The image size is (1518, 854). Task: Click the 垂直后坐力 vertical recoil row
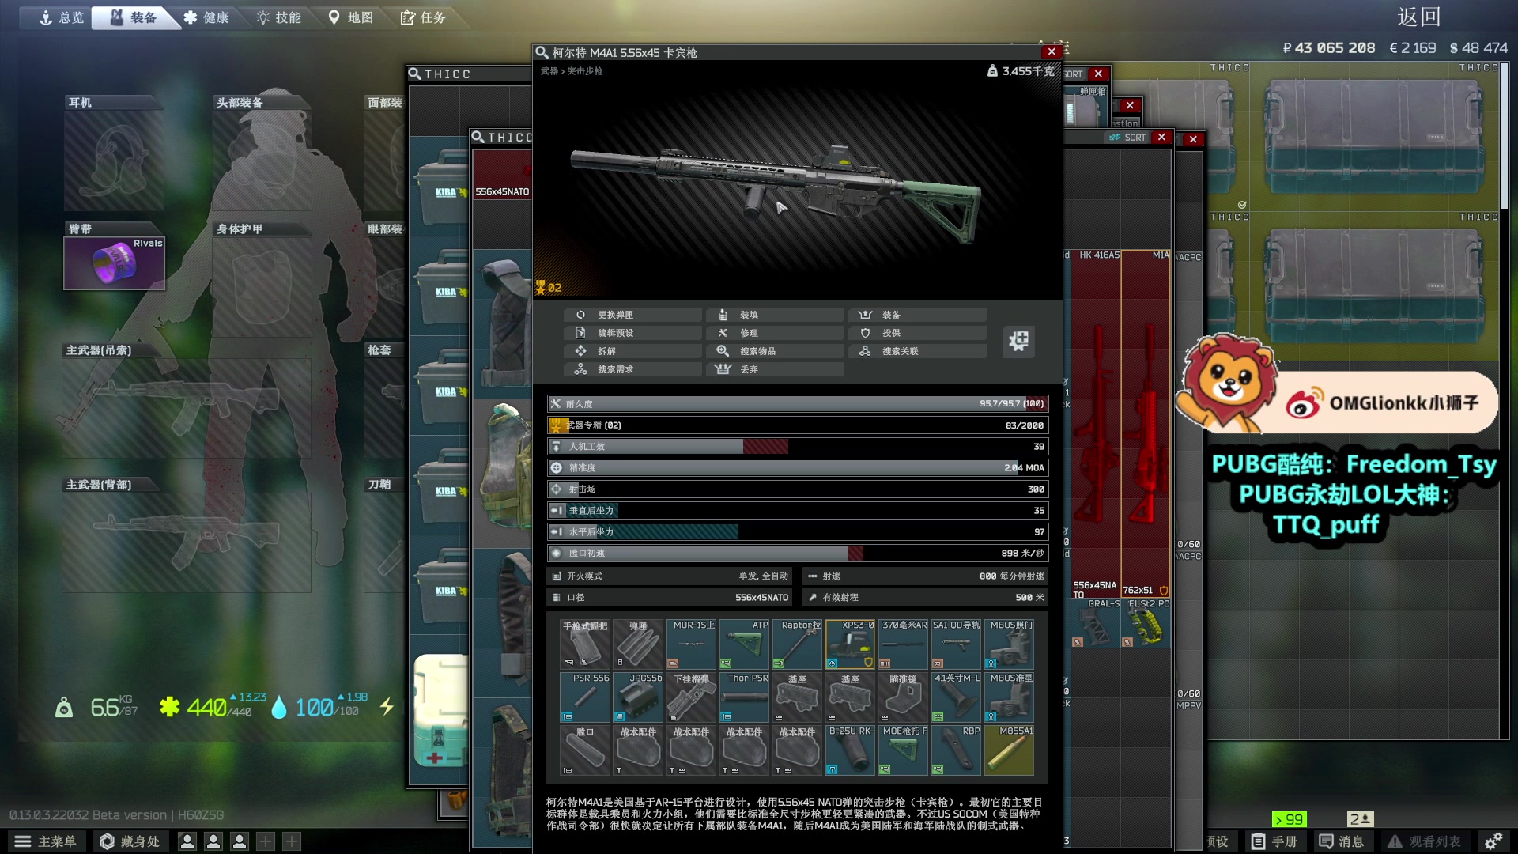tap(798, 511)
